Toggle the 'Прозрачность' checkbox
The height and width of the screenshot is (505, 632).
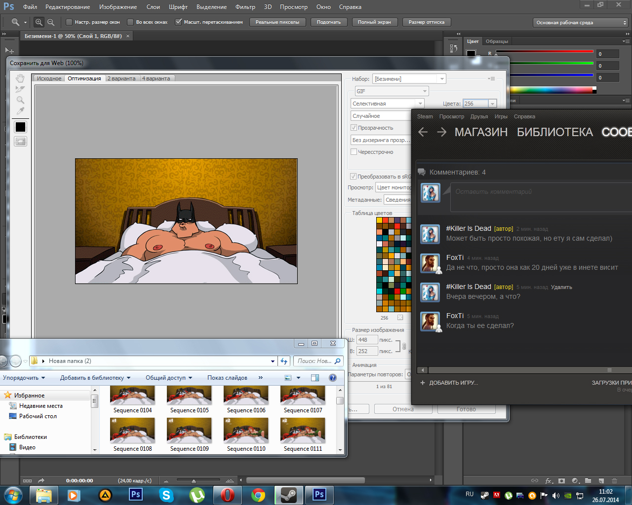pyautogui.click(x=354, y=128)
